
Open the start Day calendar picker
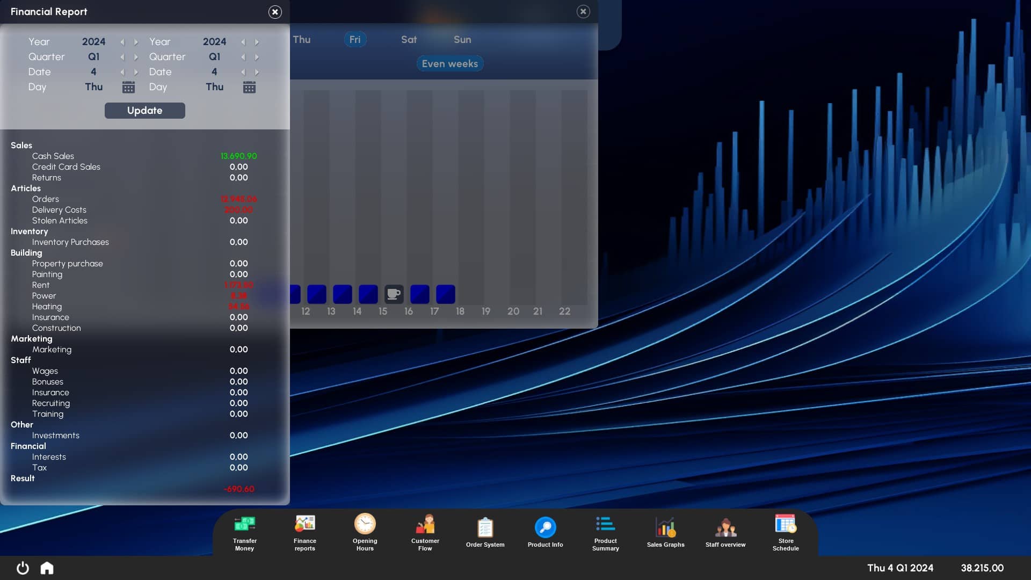click(x=128, y=87)
